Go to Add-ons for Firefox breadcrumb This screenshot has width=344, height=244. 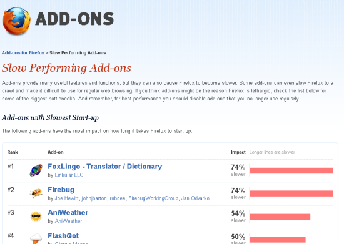(23, 53)
